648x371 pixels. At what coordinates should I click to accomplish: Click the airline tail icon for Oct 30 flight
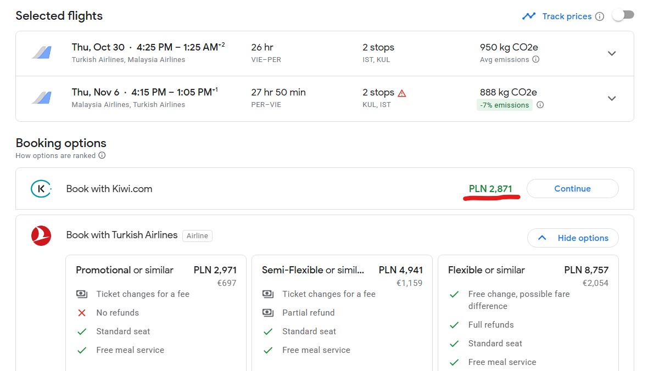pyautogui.click(x=42, y=53)
